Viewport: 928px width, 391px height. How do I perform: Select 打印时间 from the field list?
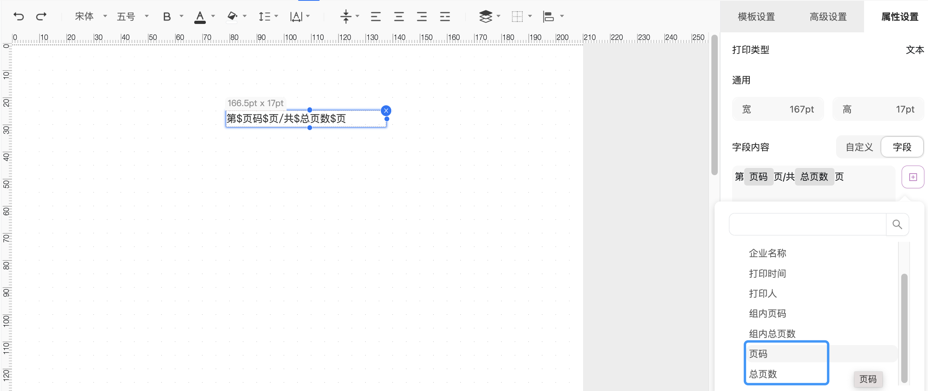767,273
